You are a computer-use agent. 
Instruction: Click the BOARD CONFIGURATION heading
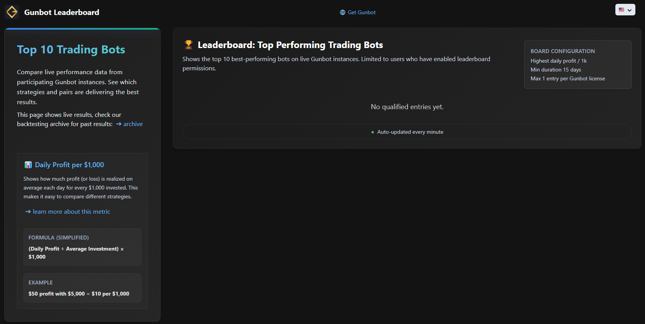(563, 51)
